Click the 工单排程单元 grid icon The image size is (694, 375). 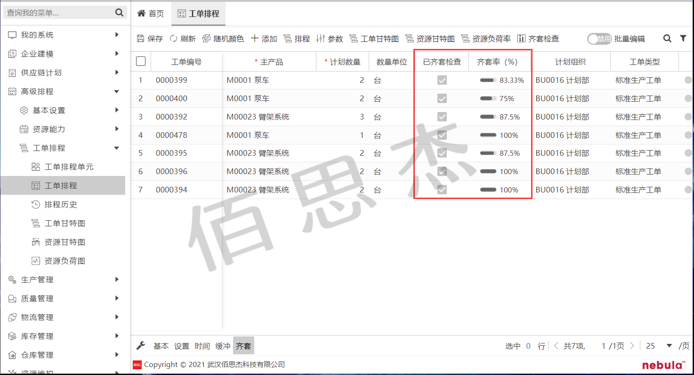[36, 167]
